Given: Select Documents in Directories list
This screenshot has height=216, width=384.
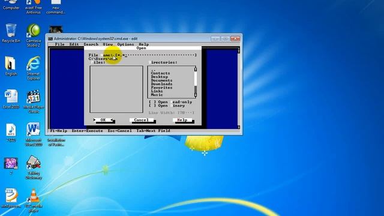Looking at the screenshot, I should point(161,80).
